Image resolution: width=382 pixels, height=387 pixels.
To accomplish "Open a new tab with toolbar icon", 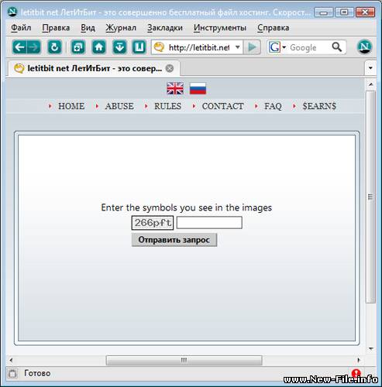I will coord(77,47).
